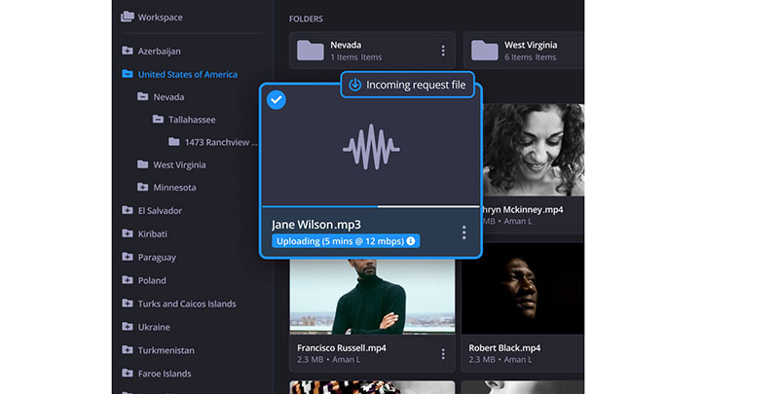This screenshot has width=779, height=394.
Task: Open the West Virginia subfolder in sidebar
Action: pyautogui.click(x=179, y=164)
